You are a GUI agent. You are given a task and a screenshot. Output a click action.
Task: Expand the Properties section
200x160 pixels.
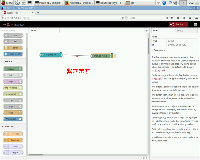click(x=158, y=50)
